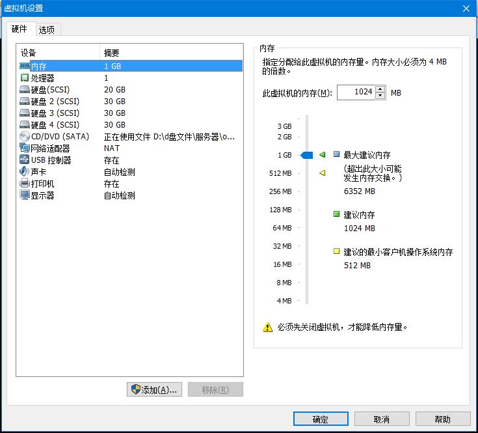Click the 32 MB slider scale label
This screenshot has width=478, height=433.
[x=282, y=246]
